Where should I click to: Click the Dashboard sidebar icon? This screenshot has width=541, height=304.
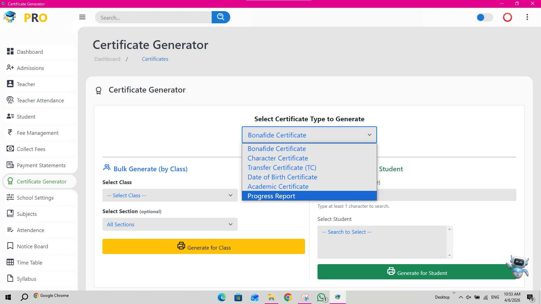pyautogui.click(x=10, y=51)
